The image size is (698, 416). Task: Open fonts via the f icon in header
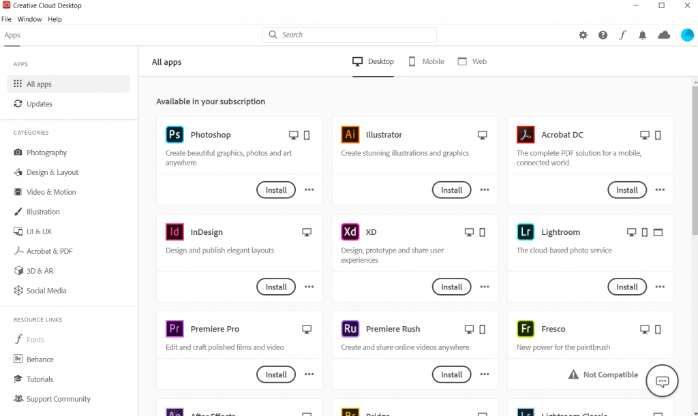(x=622, y=35)
